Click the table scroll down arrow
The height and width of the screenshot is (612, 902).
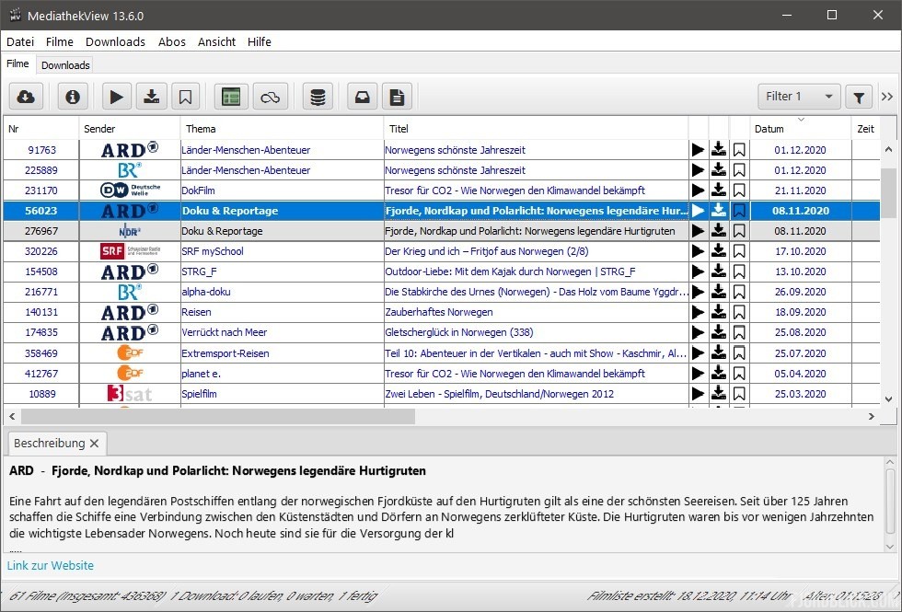(888, 398)
